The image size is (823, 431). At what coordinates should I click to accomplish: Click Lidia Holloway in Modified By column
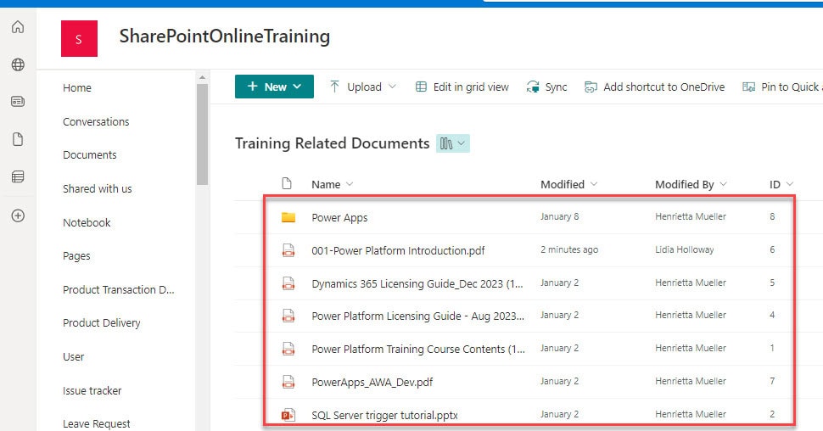click(x=685, y=250)
